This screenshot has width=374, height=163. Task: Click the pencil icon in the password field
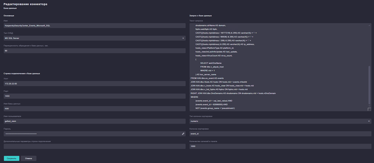[x=183, y=134]
